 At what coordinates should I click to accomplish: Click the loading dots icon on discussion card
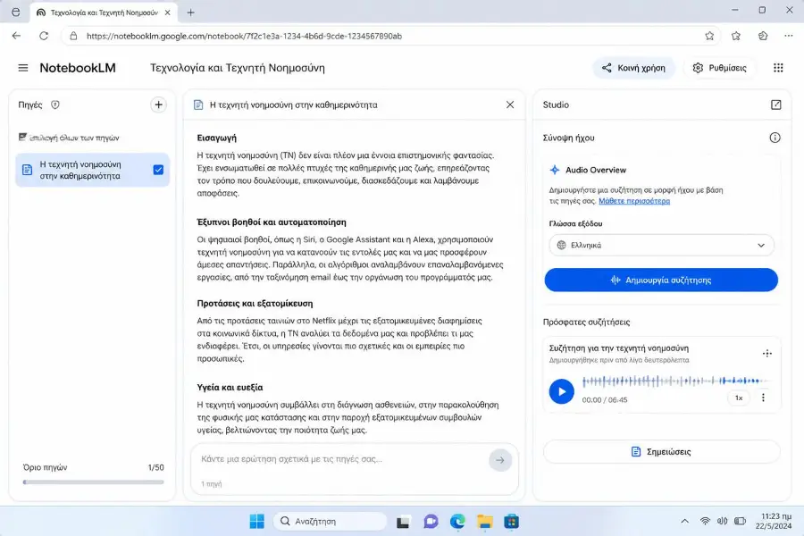tap(767, 353)
